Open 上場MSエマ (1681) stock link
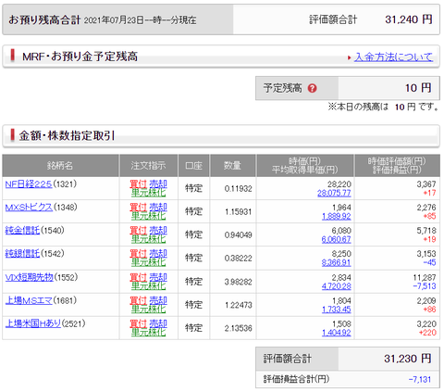This screenshot has width=444, height=392. tap(29, 300)
